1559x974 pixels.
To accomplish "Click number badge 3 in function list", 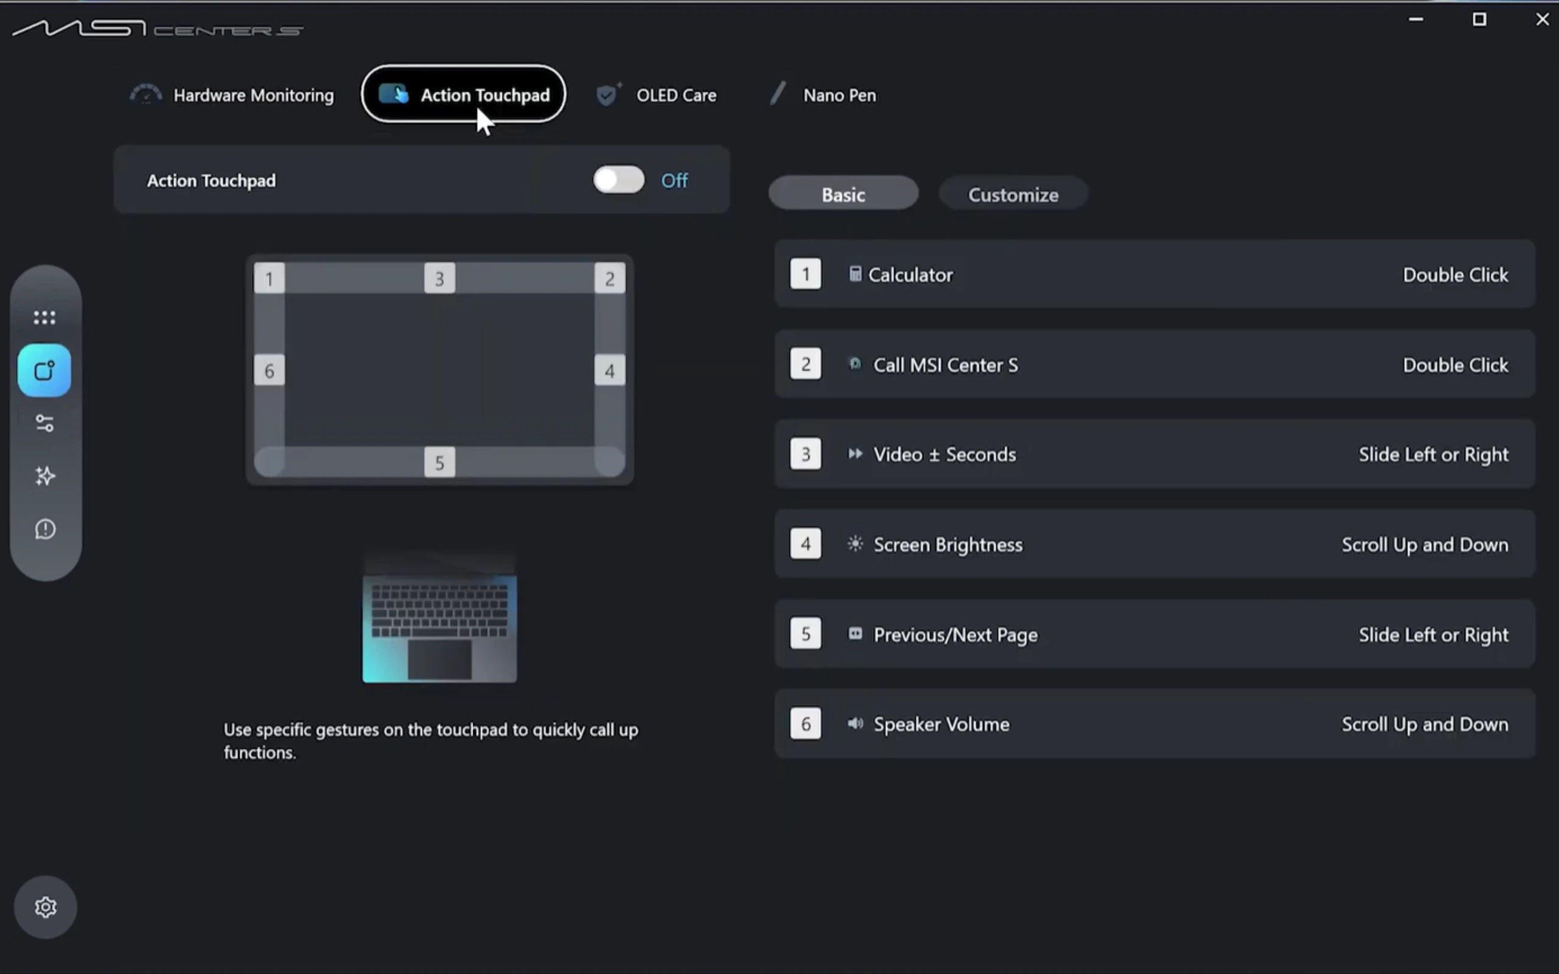I will tap(805, 454).
